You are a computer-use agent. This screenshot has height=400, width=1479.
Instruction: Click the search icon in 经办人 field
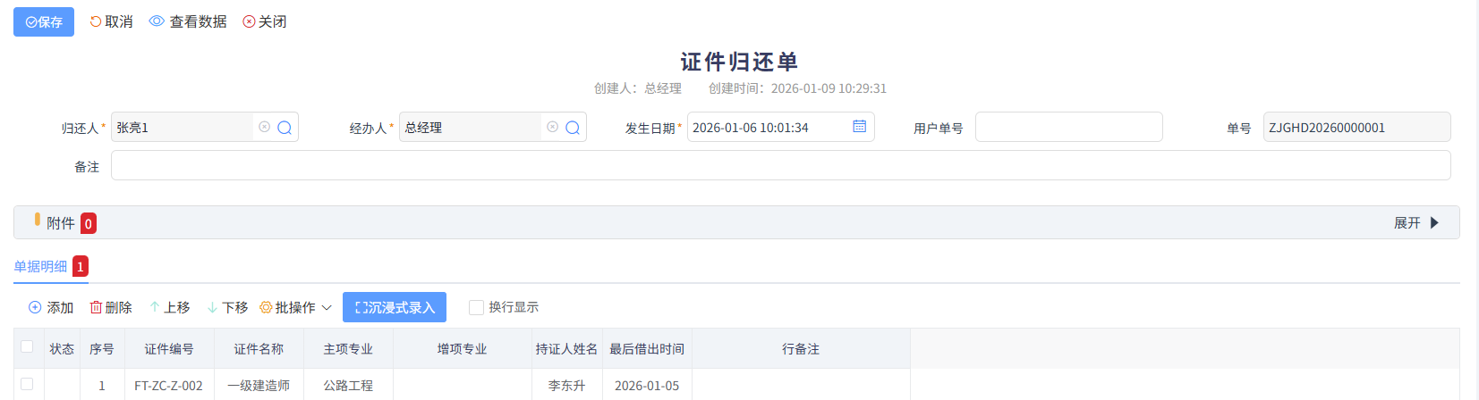pyautogui.click(x=573, y=128)
